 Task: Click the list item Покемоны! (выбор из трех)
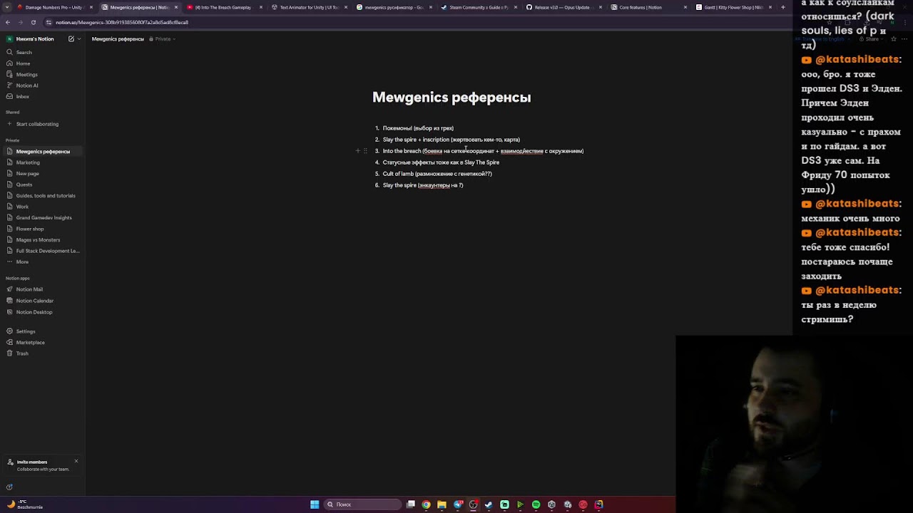418,128
